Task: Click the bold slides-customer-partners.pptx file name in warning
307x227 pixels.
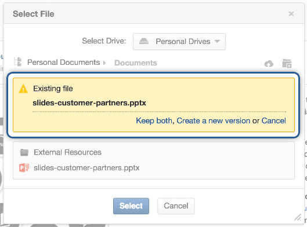Action: click(x=89, y=103)
